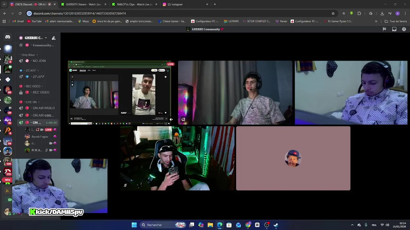Open OBS Studio from taskbar
Viewport: 410px width, 230px height.
tap(266, 225)
